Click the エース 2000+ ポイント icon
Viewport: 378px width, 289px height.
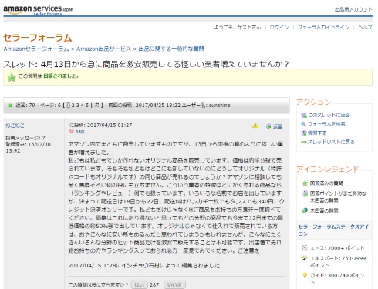pyautogui.click(x=305, y=248)
